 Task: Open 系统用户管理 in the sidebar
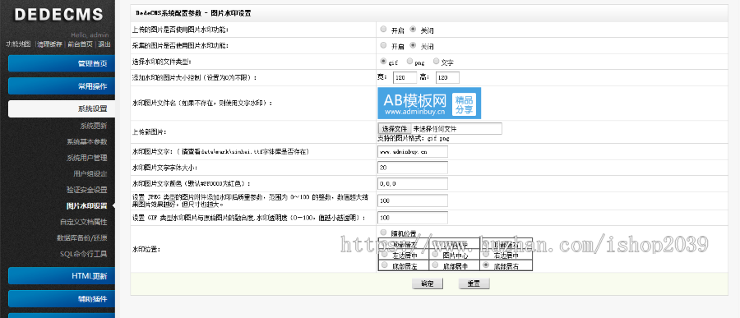87,158
